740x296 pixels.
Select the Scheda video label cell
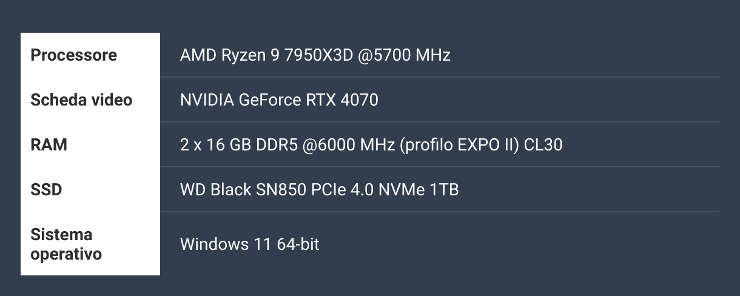pyautogui.click(x=81, y=99)
